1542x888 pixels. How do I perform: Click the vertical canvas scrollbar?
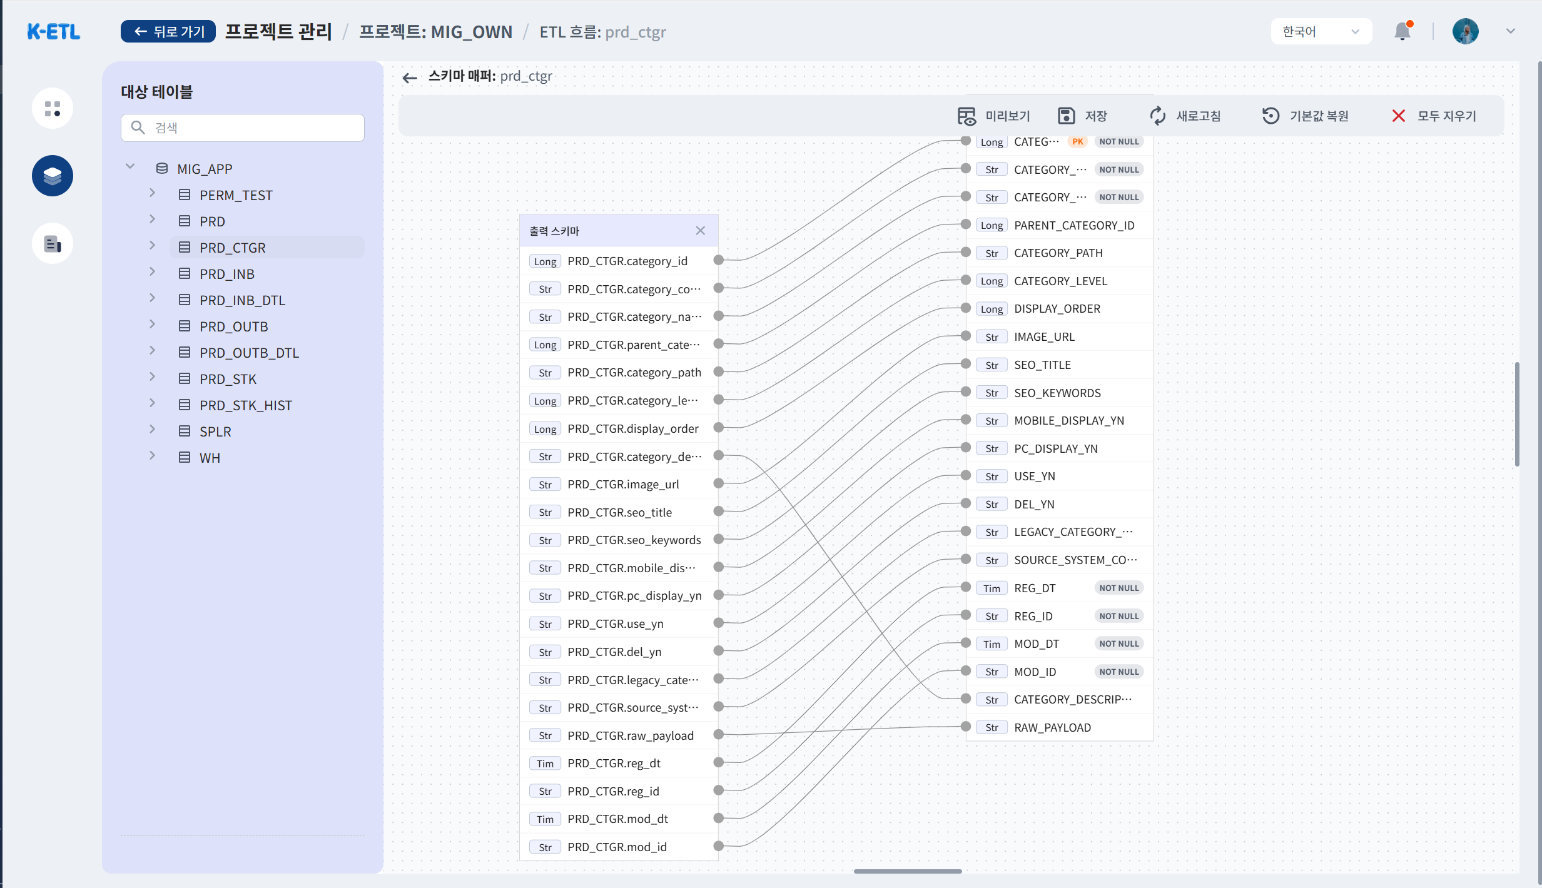point(1518,414)
